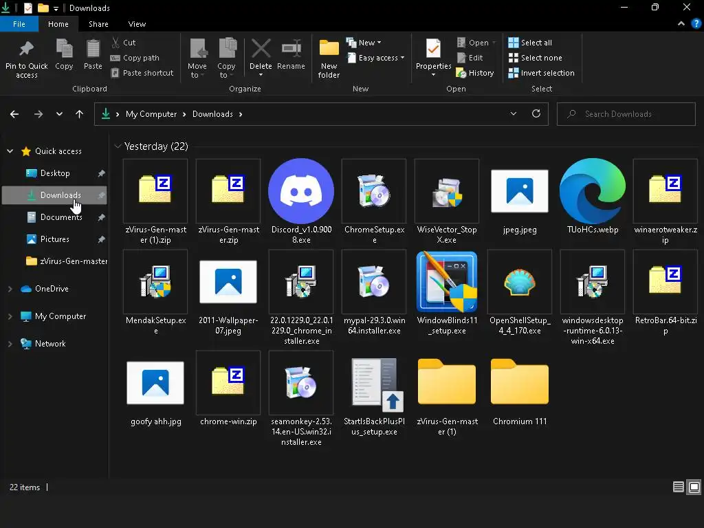Navigate Forward with right arrow

point(38,114)
